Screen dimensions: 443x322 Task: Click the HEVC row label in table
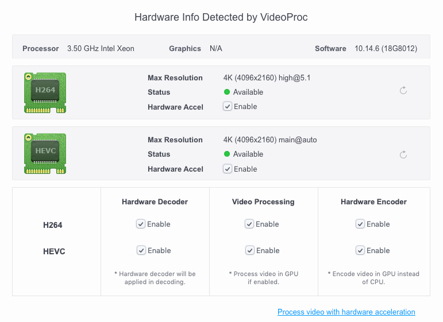55,251
